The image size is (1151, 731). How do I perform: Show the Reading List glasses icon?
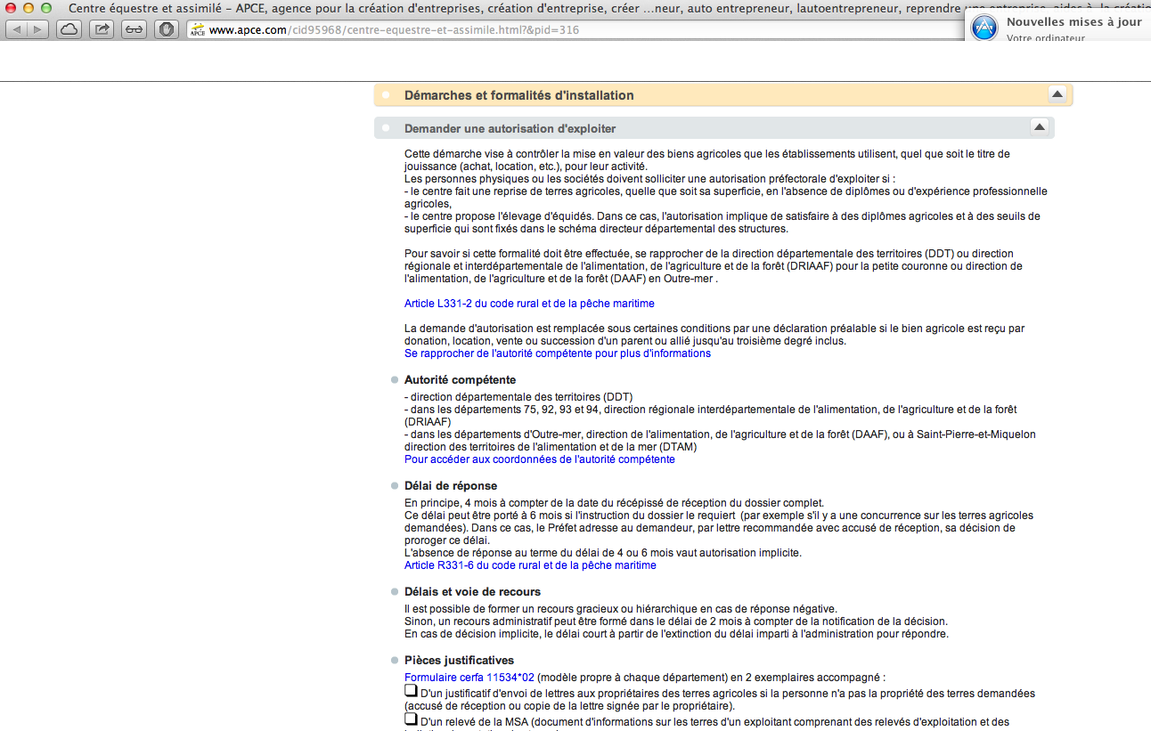tap(134, 29)
